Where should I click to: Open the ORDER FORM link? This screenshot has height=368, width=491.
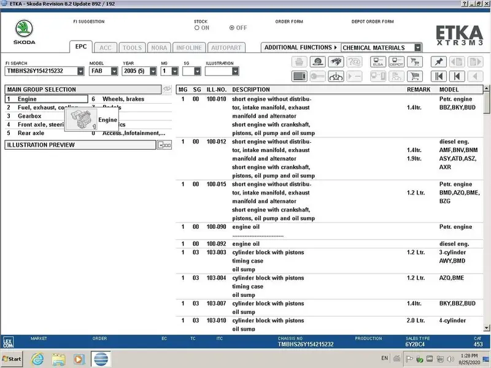click(x=289, y=21)
